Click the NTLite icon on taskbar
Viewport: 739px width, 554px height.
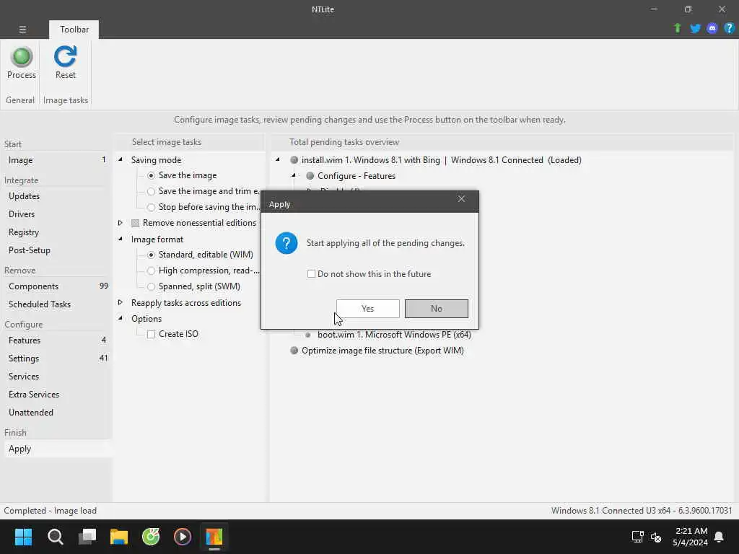click(x=214, y=537)
